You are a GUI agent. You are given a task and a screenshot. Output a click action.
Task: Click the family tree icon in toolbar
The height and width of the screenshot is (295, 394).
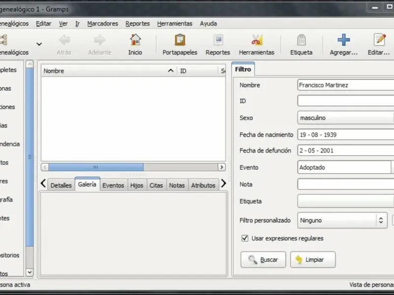pyautogui.click(x=3, y=40)
